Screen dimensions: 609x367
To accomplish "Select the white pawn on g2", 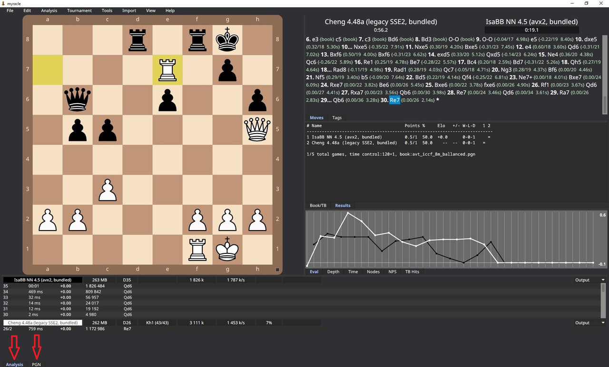I will 227,221.
